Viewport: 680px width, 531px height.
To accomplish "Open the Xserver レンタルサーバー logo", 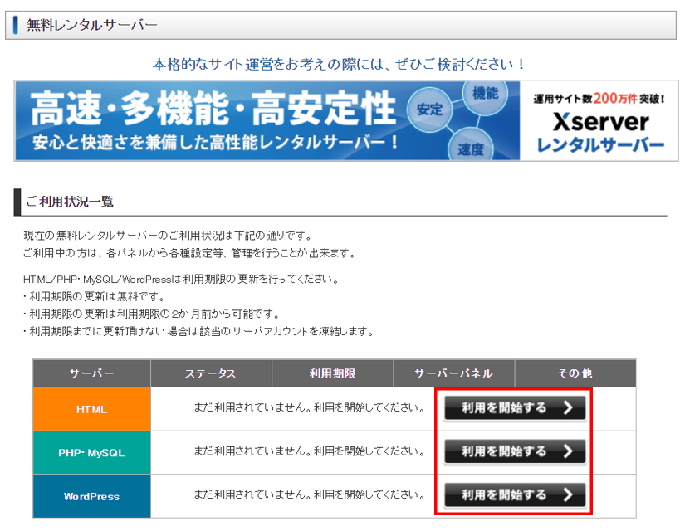I will [x=600, y=122].
